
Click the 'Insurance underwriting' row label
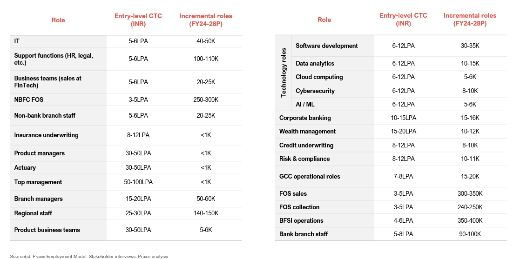pos(46,135)
